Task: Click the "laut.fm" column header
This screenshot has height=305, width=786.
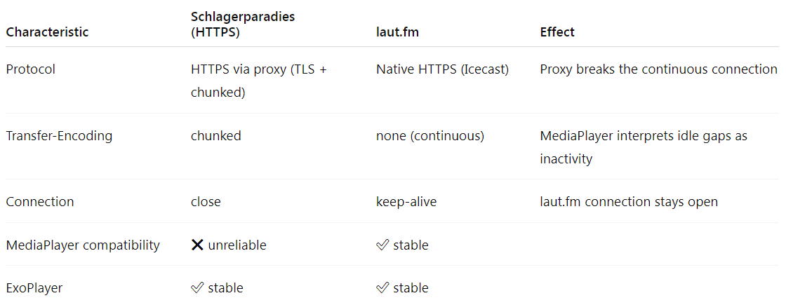Action: tap(398, 32)
